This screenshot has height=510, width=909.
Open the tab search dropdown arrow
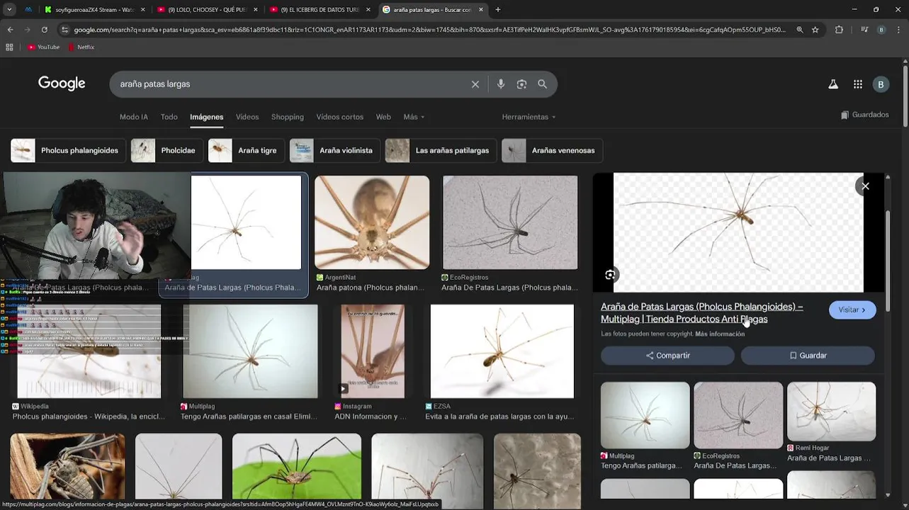point(9,10)
